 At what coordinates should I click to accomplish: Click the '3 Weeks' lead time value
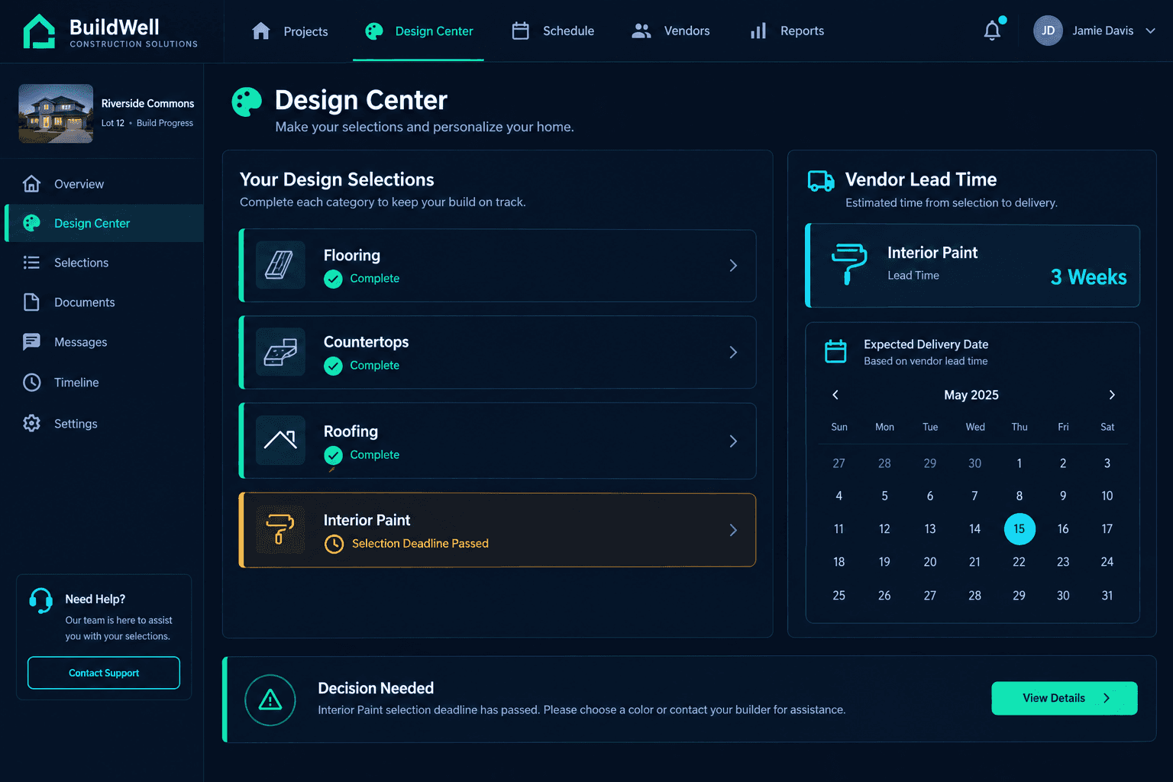pyautogui.click(x=1088, y=276)
